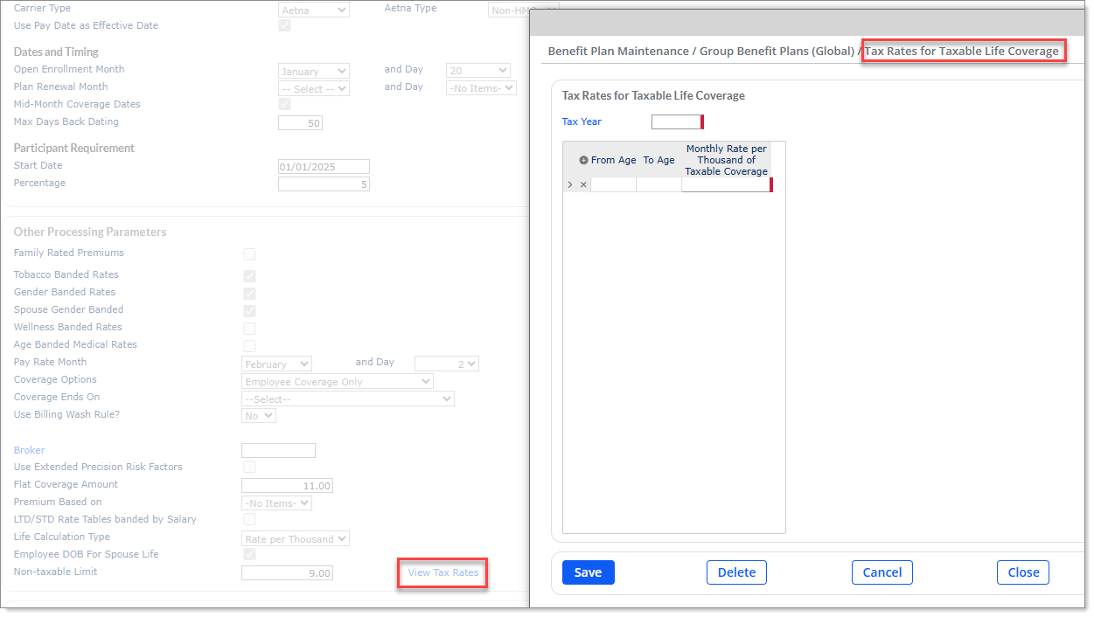The image size is (1094, 617).
Task: Click the row expand arrow icon
Action: click(x=570, y=184)
